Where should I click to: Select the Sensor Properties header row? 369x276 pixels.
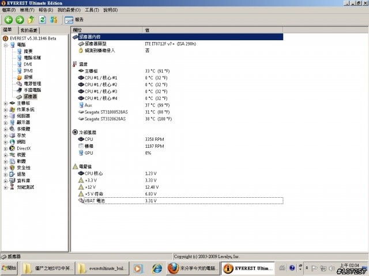coord(178,37)
